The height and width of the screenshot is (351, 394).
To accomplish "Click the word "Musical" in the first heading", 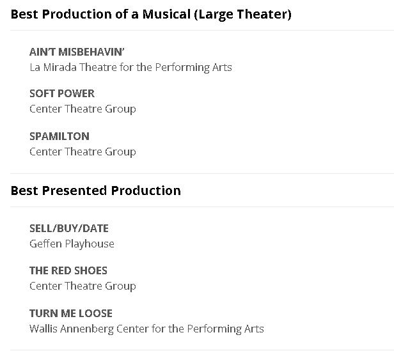I will pyautogui.click(x=168, y=14).
